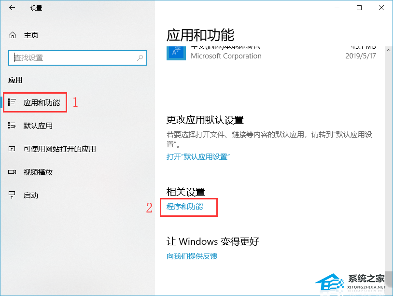Click the Home house icon
393x296 pixels.
pyautogui.click(x=13, y=35)
